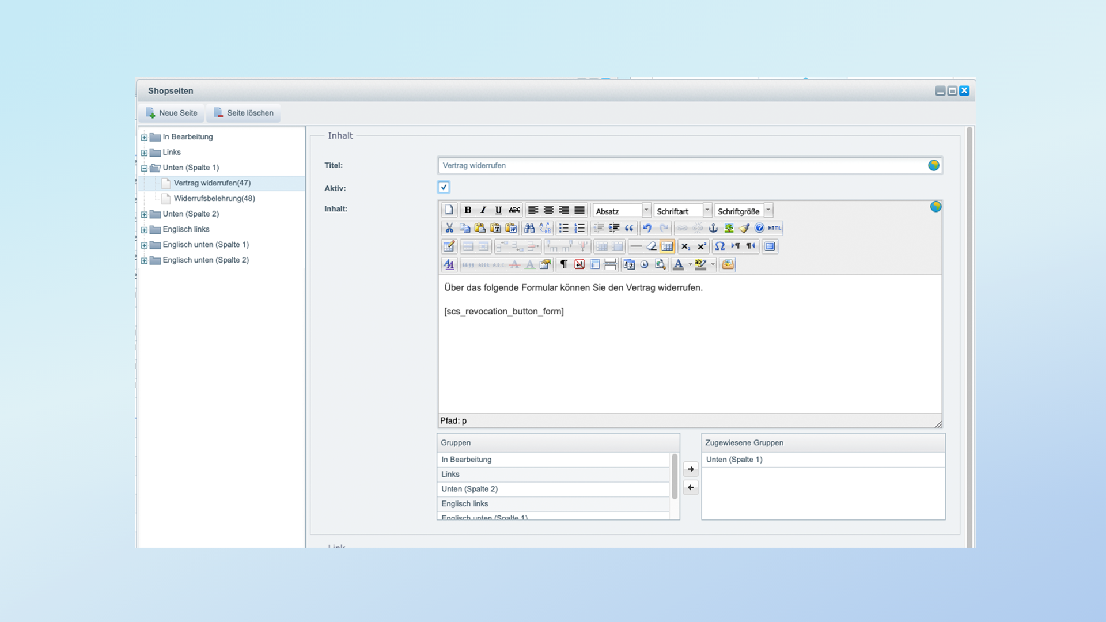Open the Schriftgröße size dropdown

point(744,211)
